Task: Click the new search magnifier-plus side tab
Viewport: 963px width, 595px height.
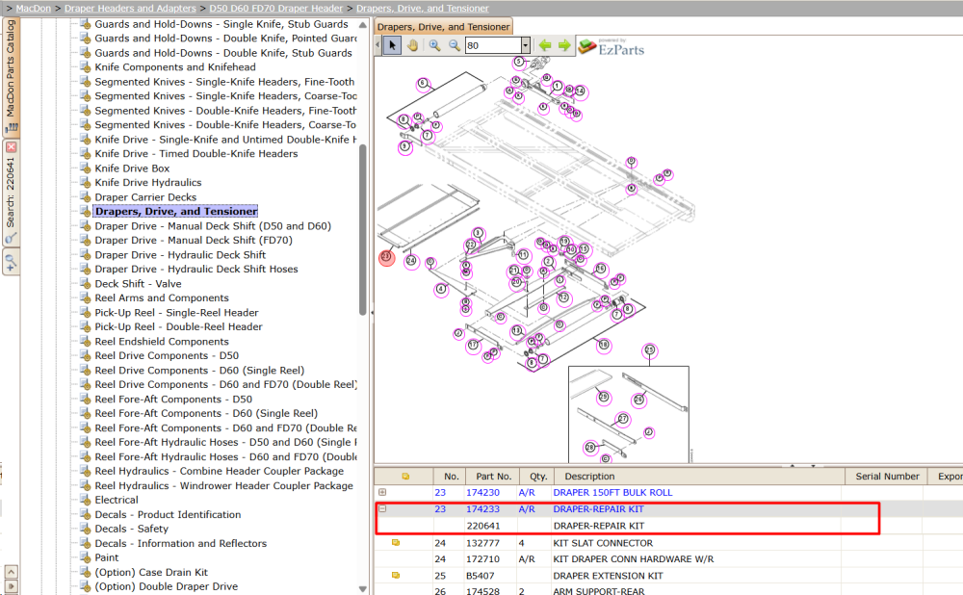Action: coord(11,263)
